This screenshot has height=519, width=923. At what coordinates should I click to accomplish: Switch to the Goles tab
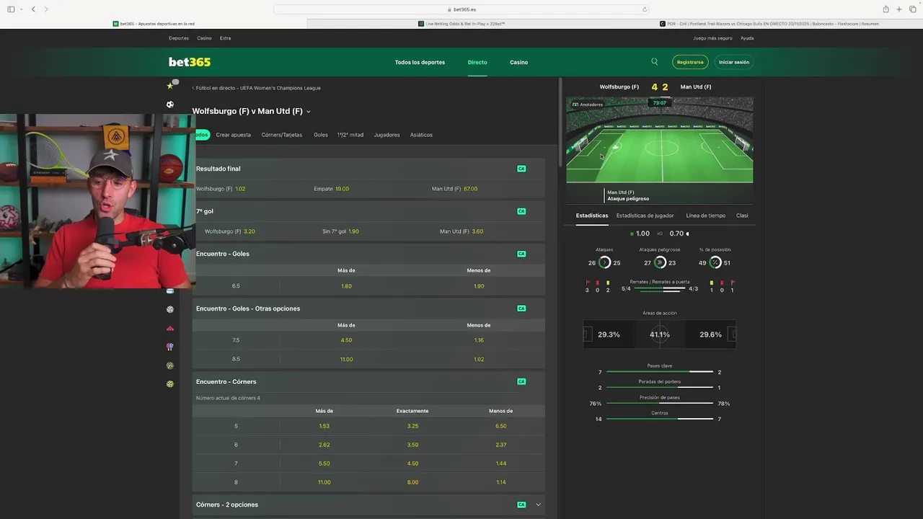[321, 135]
